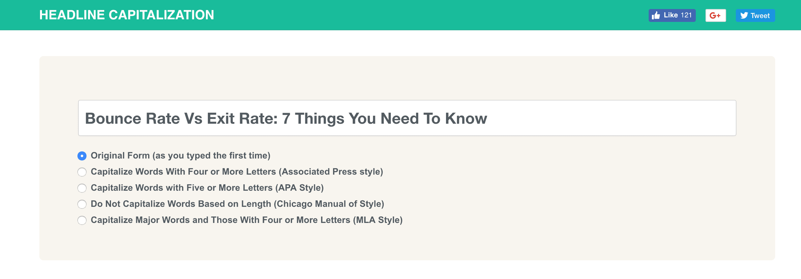Image resolution: width=801 pixels, height=279 pixels.
Task: Select the Chicago Manual of Style option
Action: tap(82, 204)
